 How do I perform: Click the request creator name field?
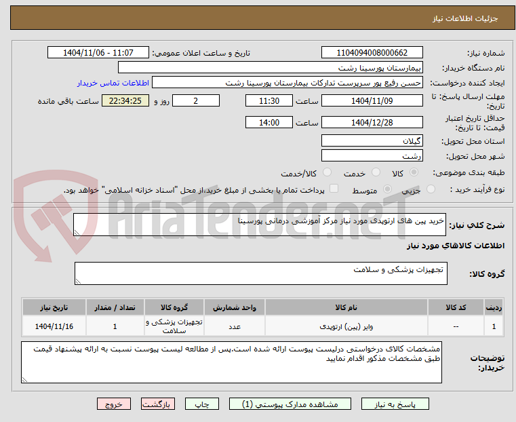(x=287, y=83)
